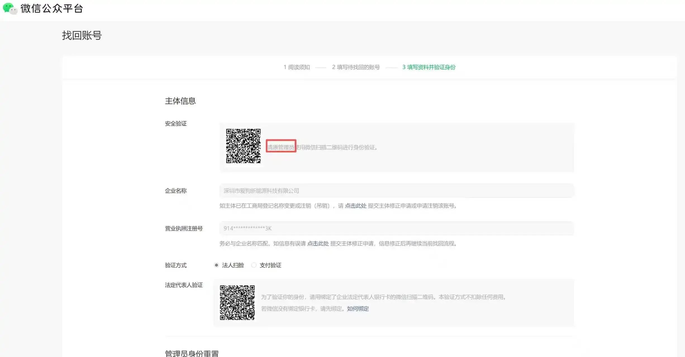Click the 微信公众平台 title text
The height and width of the screenshot is (357, 685).
[52, 8]
